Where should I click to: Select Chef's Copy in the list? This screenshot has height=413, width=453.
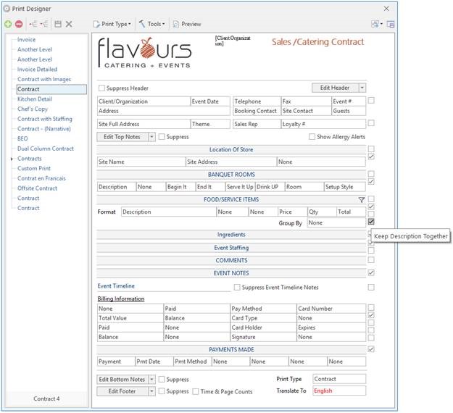coord(33,109)
